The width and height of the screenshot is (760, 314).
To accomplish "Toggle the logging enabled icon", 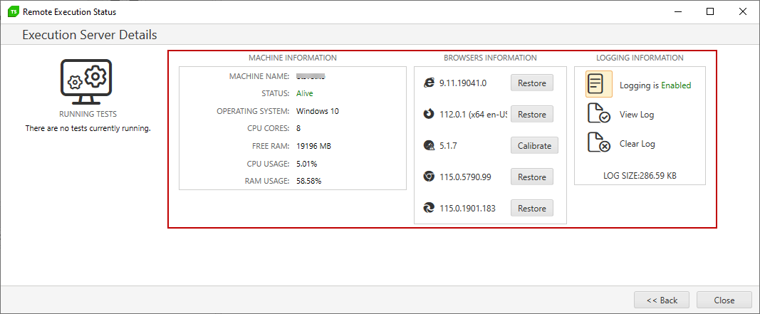I will point(598,84).
